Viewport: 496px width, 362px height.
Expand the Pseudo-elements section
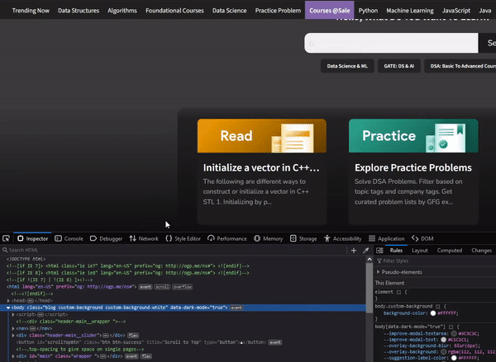[x=378, y=272]
